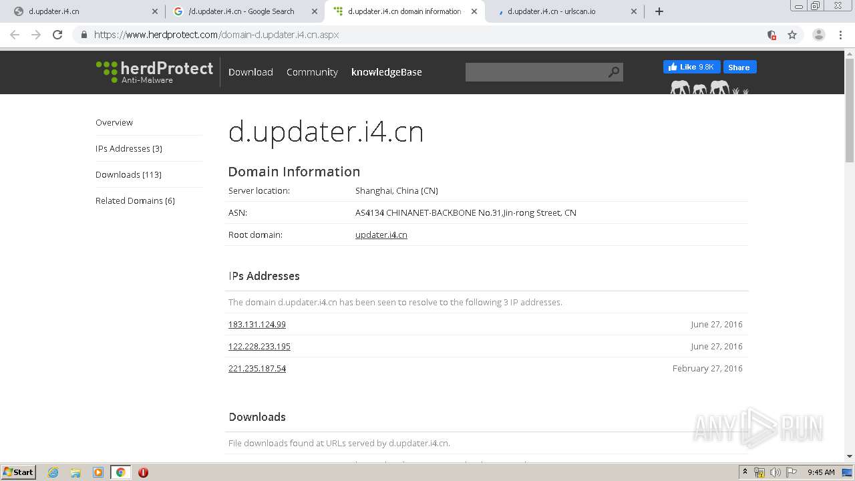Launch Internet Explorer from the taskbar
Image resolution: width=855 pixels, height=481 pixels.
pos(53,472)
